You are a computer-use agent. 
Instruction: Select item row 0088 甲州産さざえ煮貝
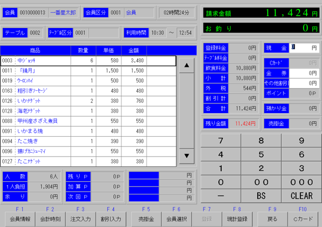88,121
